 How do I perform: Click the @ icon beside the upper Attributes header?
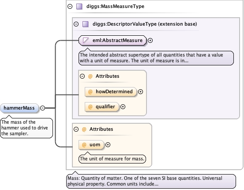(x=90, y=76)
